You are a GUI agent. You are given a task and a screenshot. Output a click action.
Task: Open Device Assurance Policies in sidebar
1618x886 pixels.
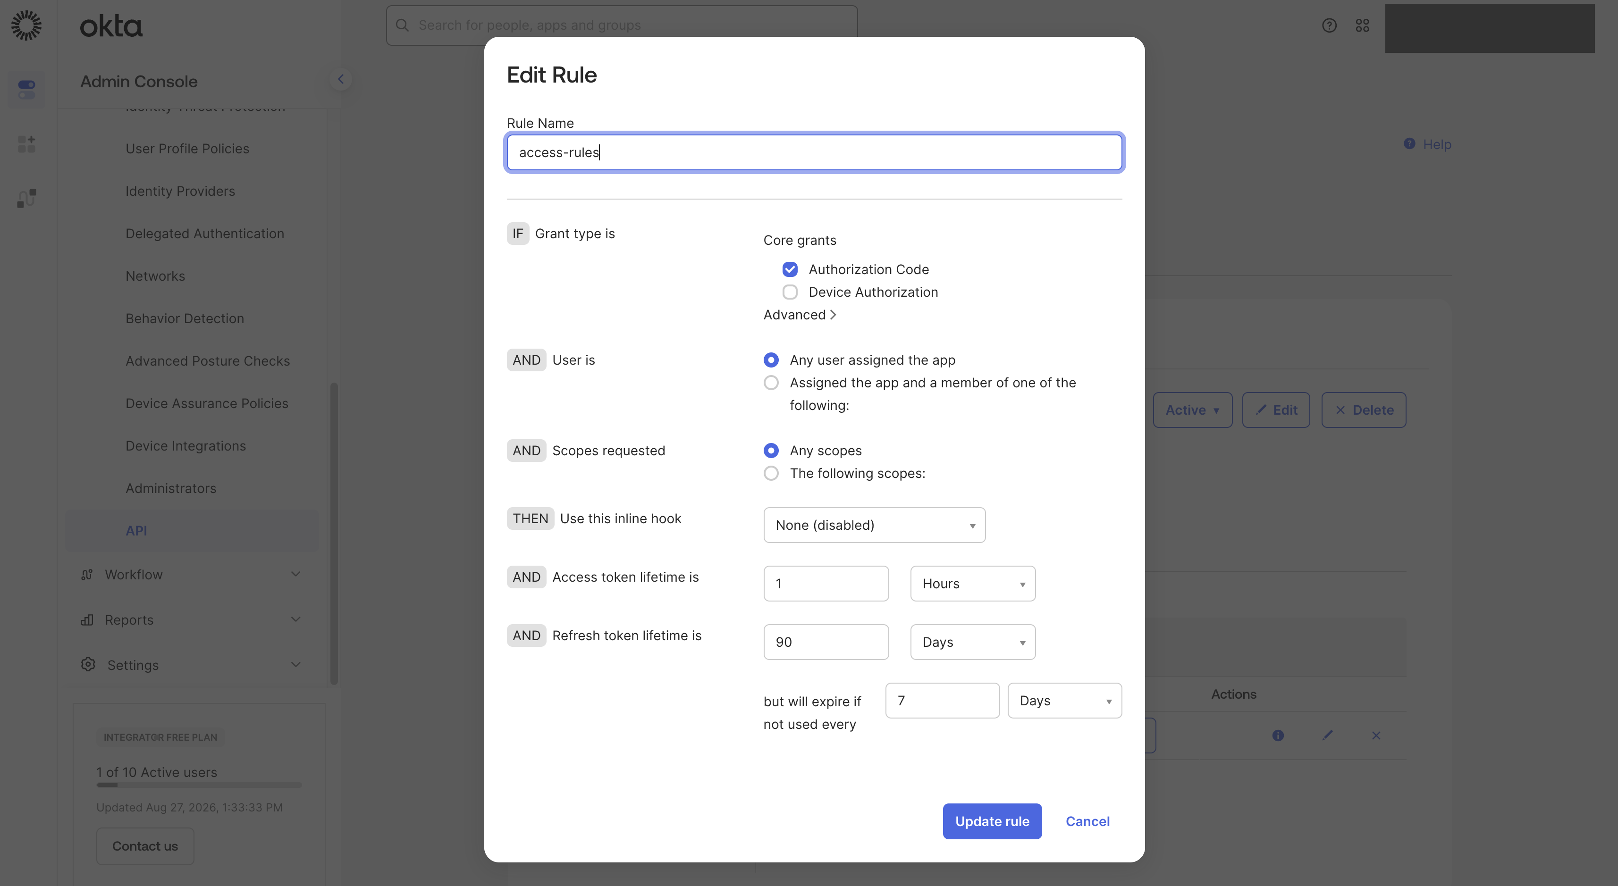pos(207,403)
